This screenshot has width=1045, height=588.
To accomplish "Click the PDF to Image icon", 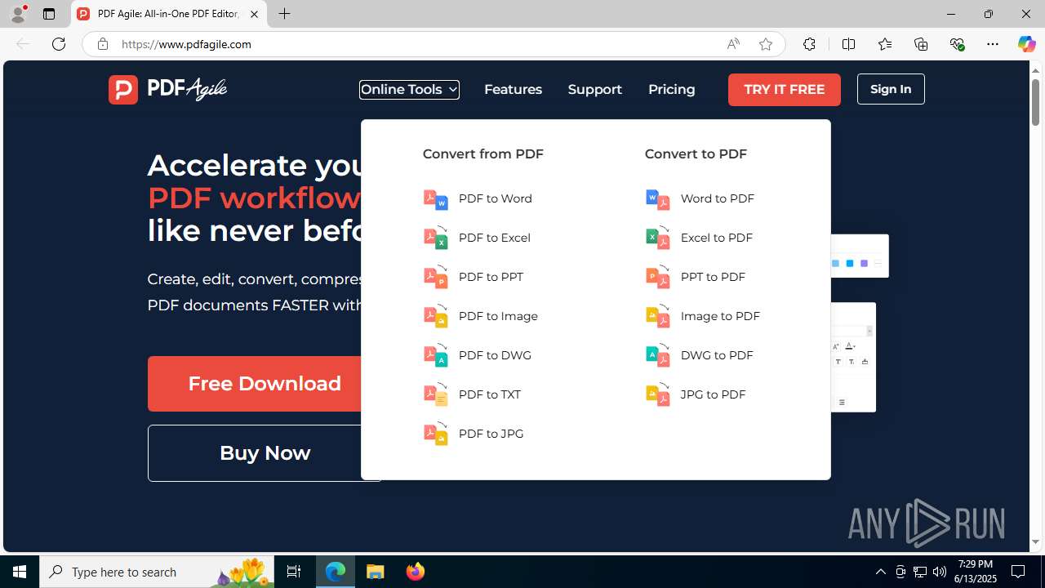I will tap(436, 316).
